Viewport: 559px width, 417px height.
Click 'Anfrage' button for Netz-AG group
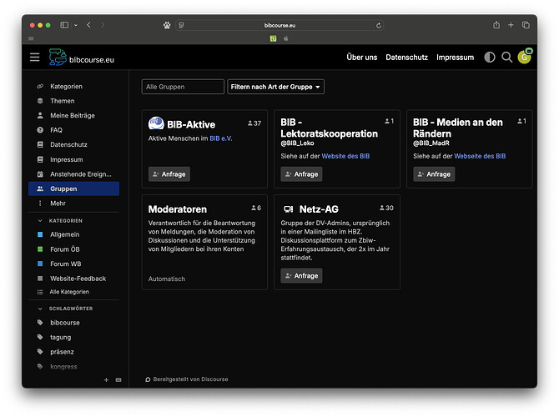[301, 275]
